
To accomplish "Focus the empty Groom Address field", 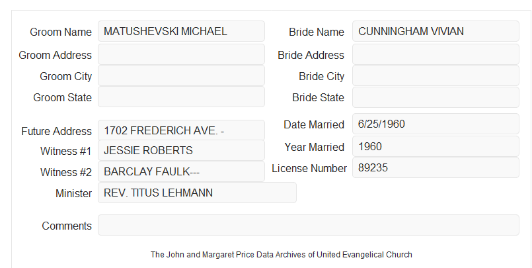I will 181,54.
